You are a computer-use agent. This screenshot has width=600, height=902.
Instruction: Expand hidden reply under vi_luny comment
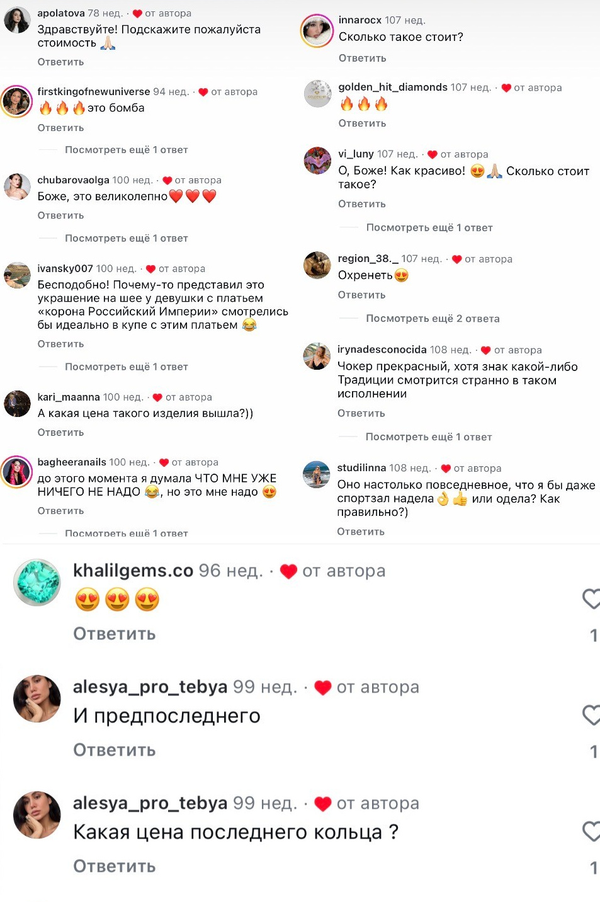pyautogui.click(x=429, y=227)
